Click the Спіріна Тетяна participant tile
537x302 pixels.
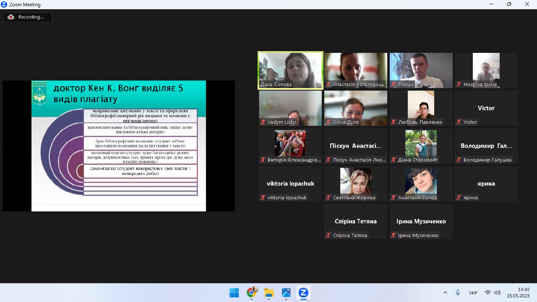[x=356, y=221]
